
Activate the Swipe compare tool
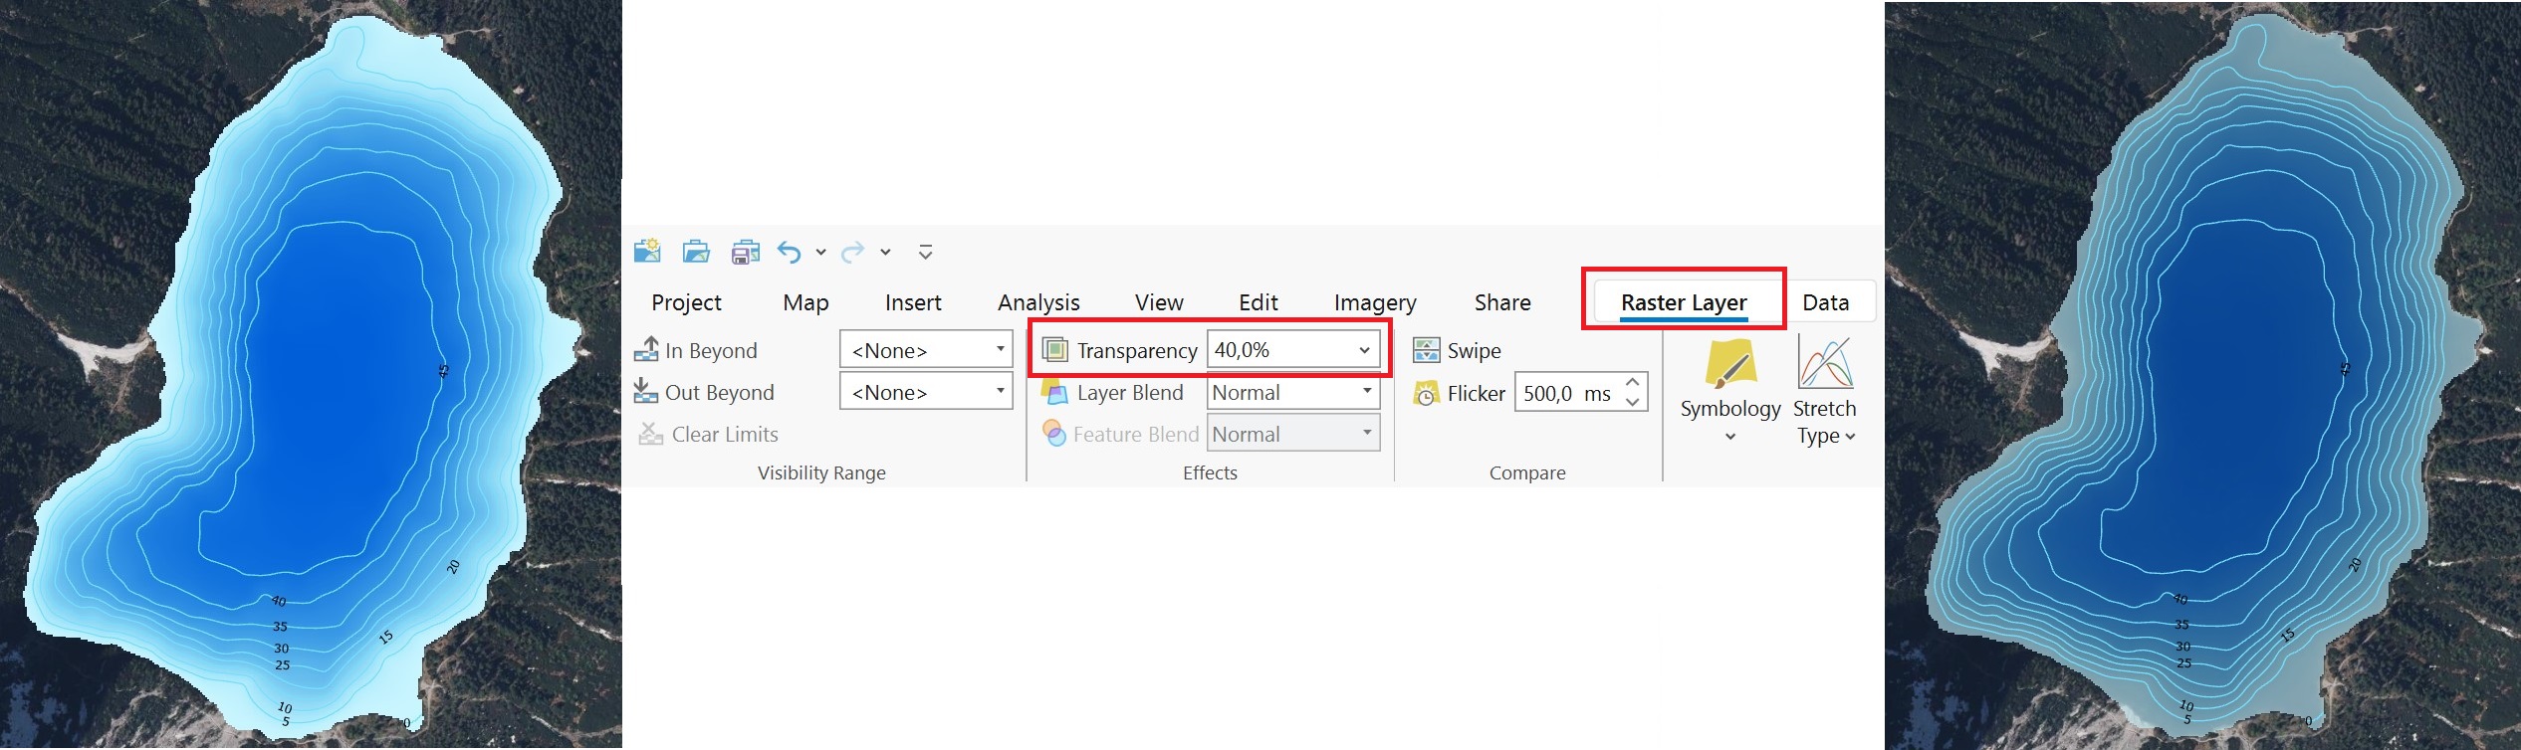click(1456, 350)
